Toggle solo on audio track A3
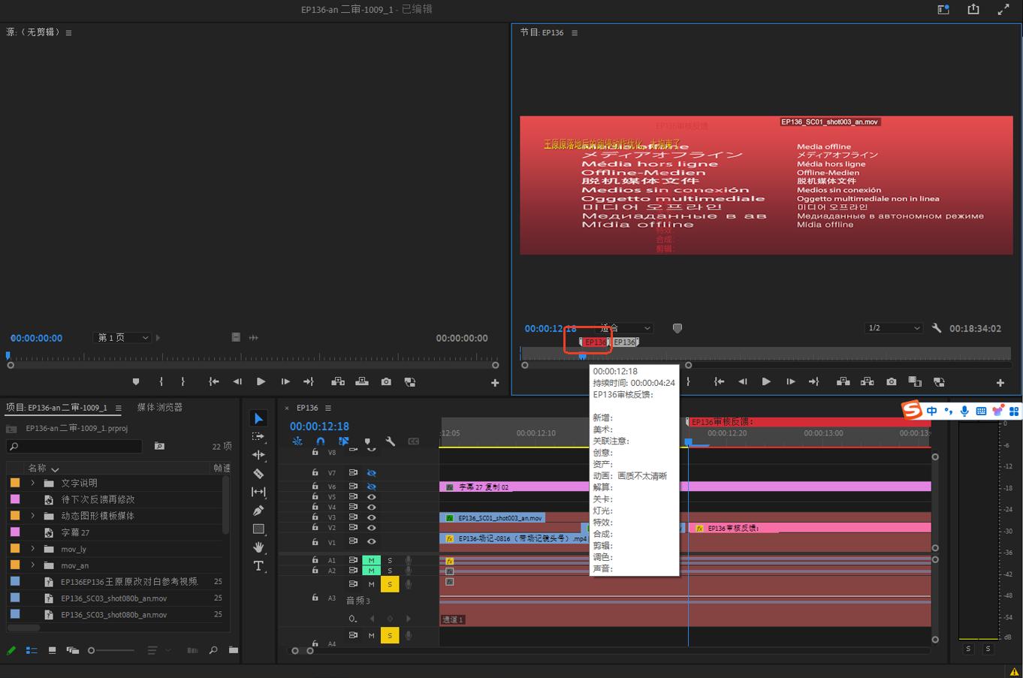Viewport: 1023px width, 678px height. [x=390, y=584]
